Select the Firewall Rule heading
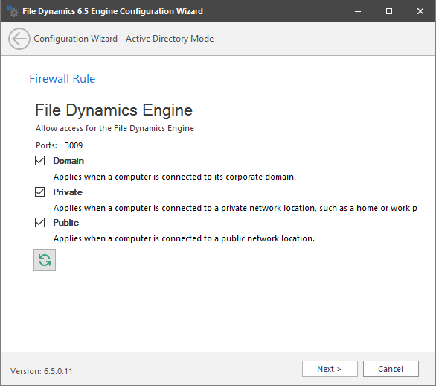 click(x=62, y=79)
